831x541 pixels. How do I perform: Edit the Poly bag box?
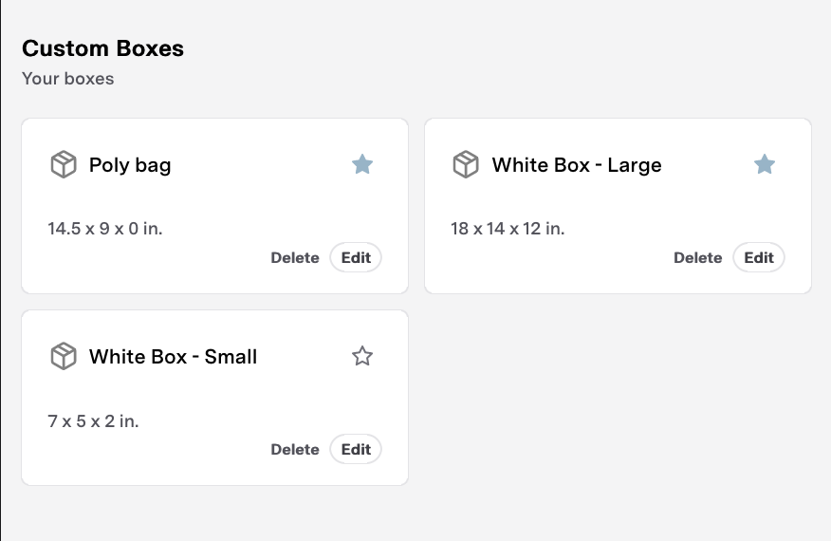(356, 257)
